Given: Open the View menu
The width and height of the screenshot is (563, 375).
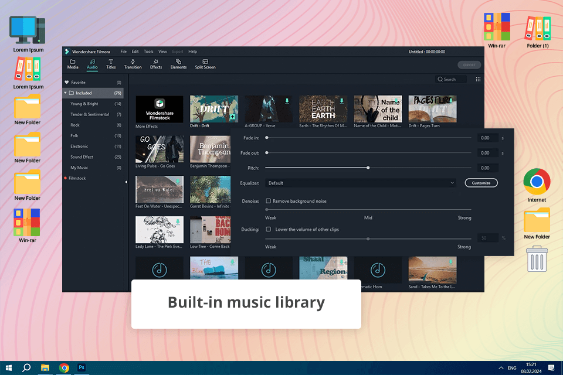Looking at the screenshot, I should pos(162,52).
